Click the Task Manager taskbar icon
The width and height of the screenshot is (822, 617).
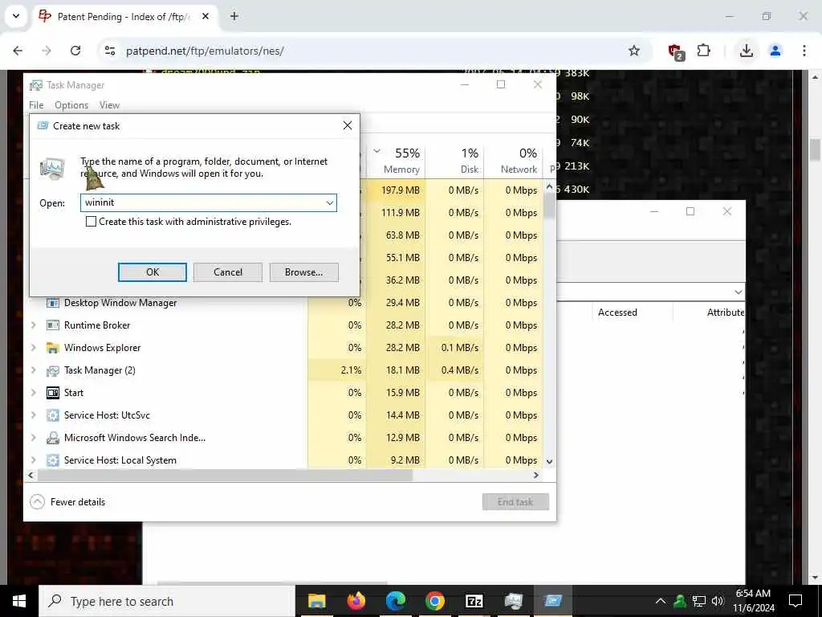click(513, 601)
